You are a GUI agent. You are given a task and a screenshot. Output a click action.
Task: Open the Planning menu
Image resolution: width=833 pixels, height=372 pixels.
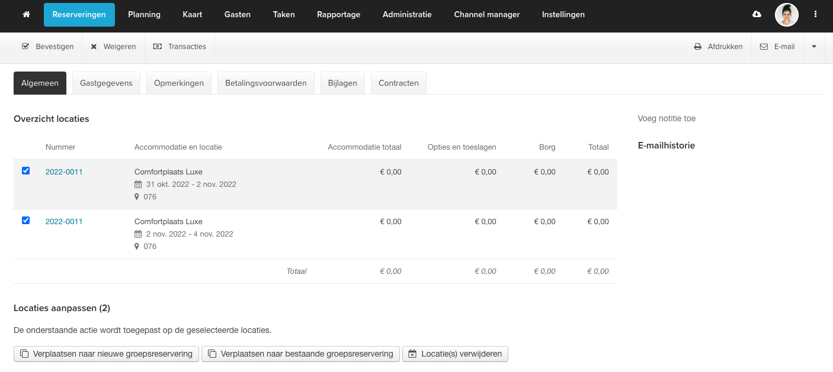tap(144, 15)
